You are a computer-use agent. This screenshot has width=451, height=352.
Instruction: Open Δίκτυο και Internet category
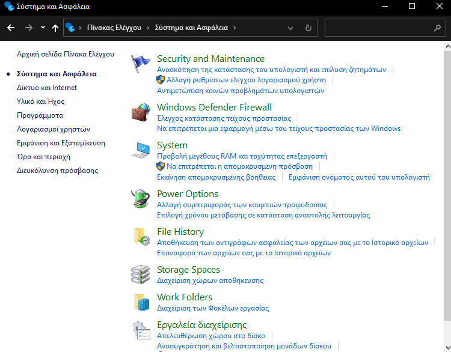[x=47, y=88]
